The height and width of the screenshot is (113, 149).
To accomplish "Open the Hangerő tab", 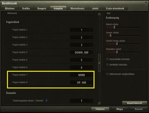I will coord(42,8).
